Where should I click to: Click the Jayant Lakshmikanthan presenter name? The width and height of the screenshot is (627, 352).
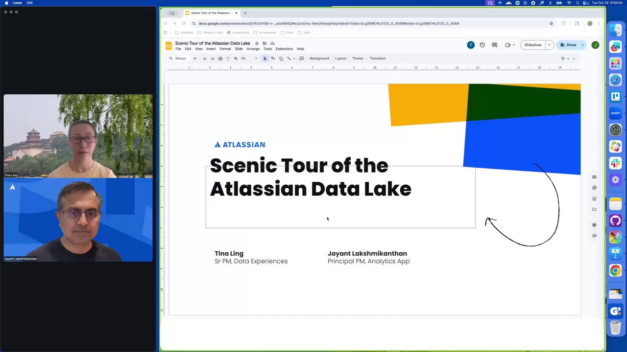coord(367,253)
